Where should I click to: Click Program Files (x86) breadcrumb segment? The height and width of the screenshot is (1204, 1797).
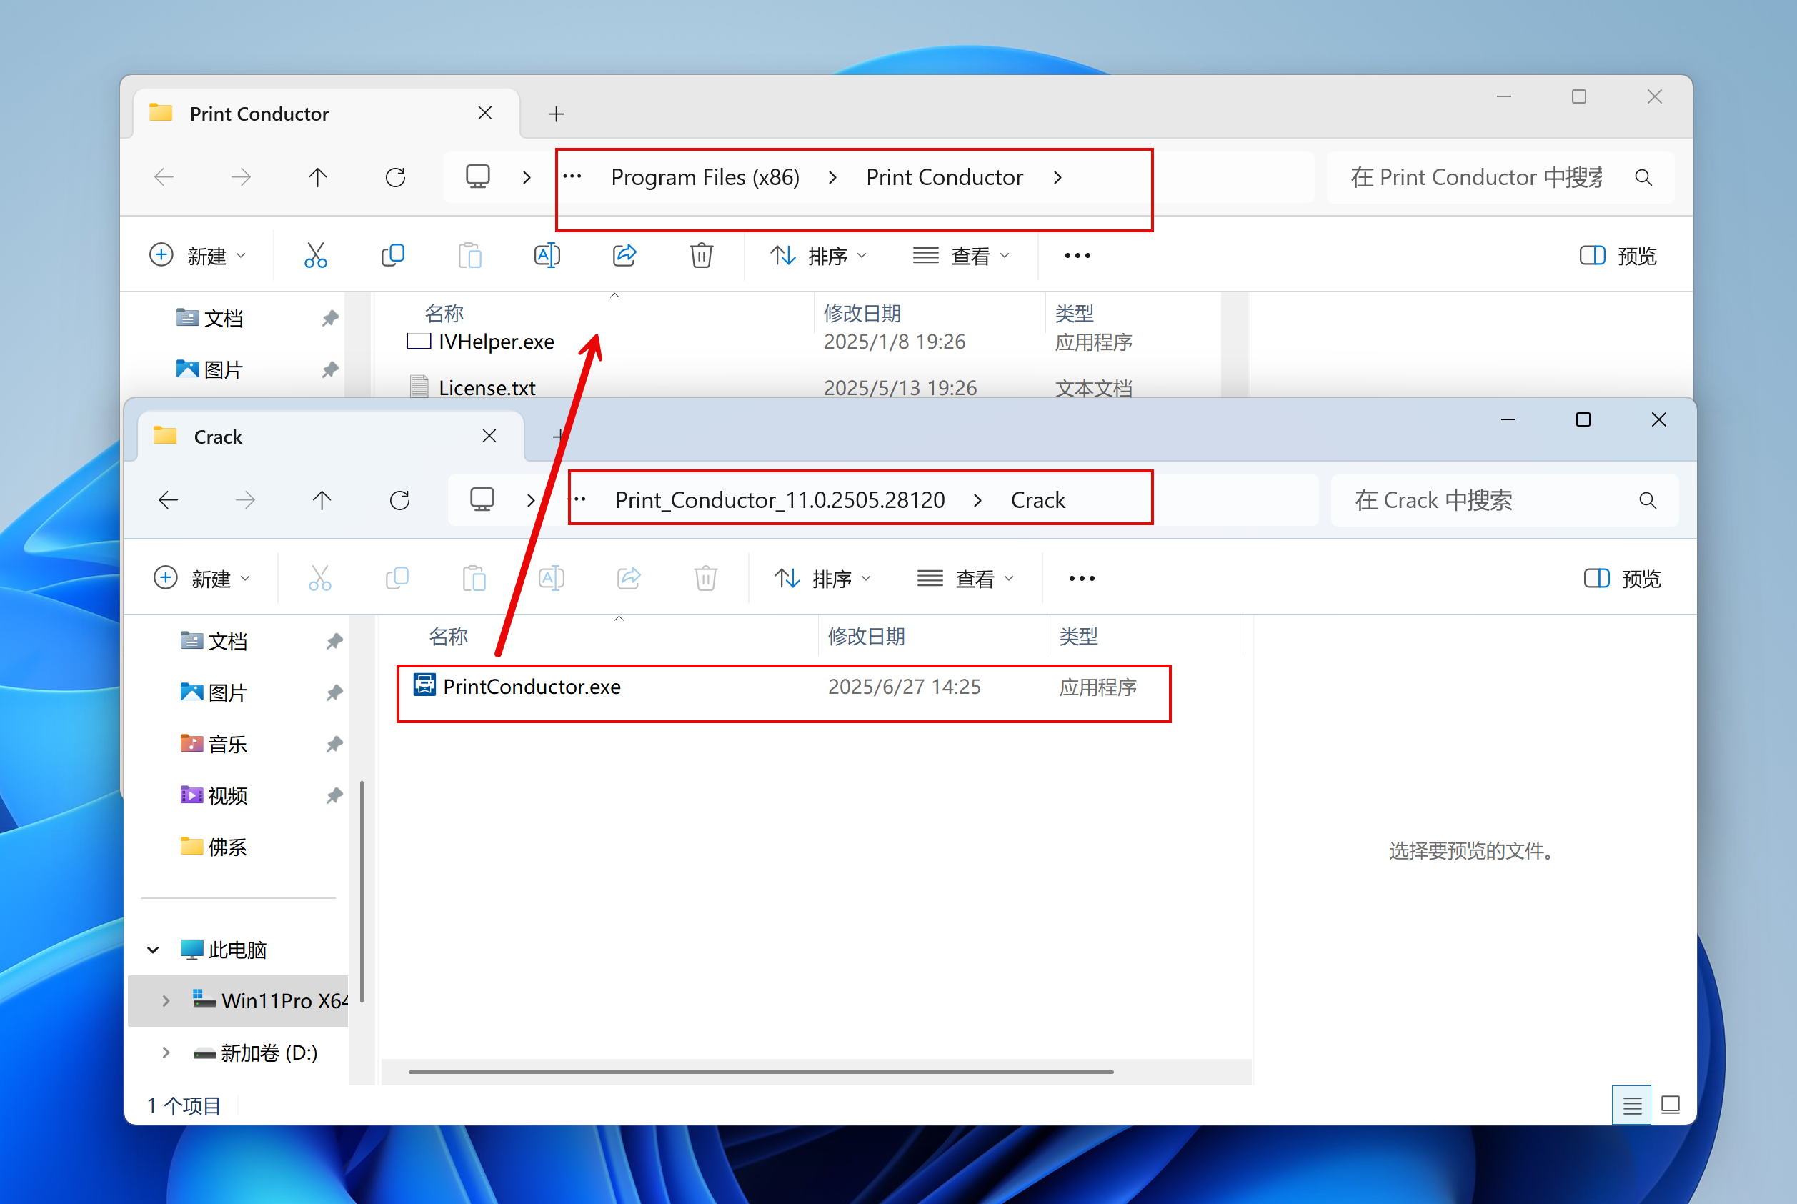coord(705,177)
